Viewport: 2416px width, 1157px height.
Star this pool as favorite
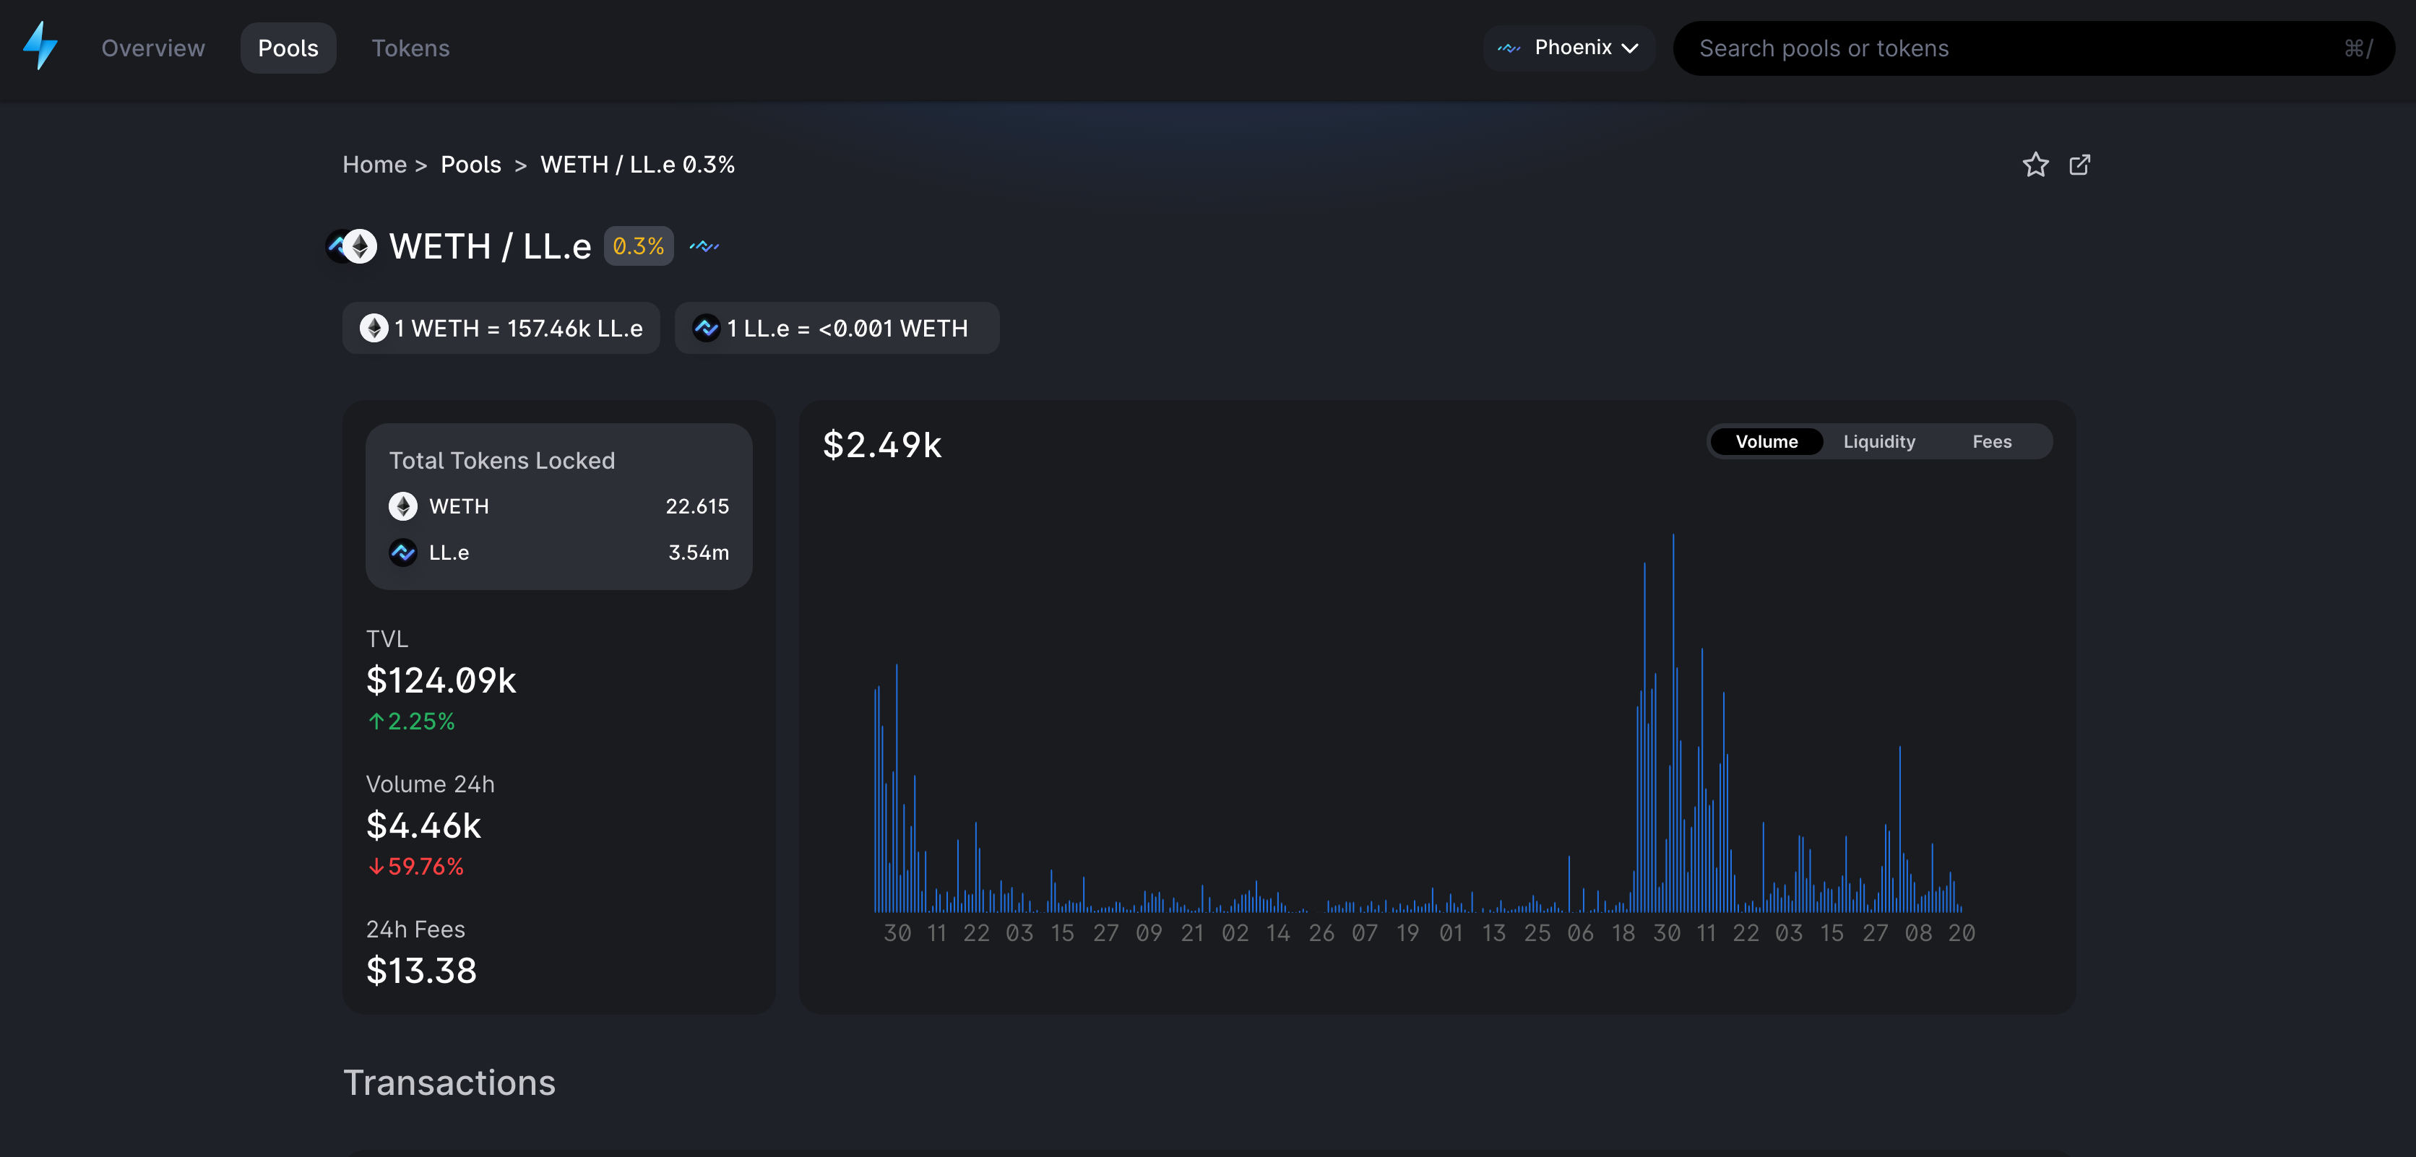[2035, 165]
